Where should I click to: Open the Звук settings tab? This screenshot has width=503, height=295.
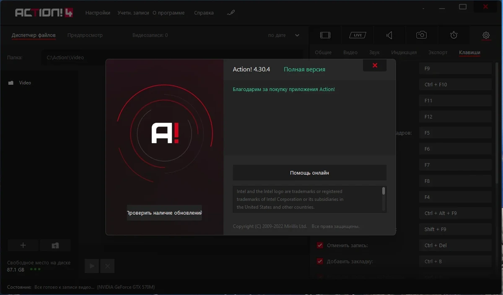coord(374,52)
